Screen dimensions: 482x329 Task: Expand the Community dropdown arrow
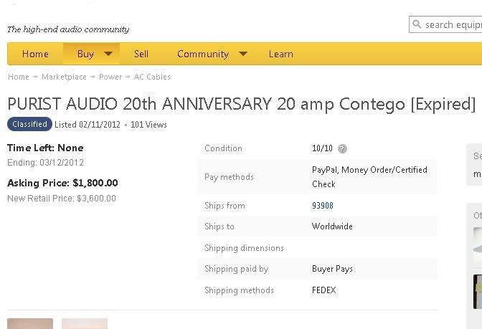tap(243, 54)
